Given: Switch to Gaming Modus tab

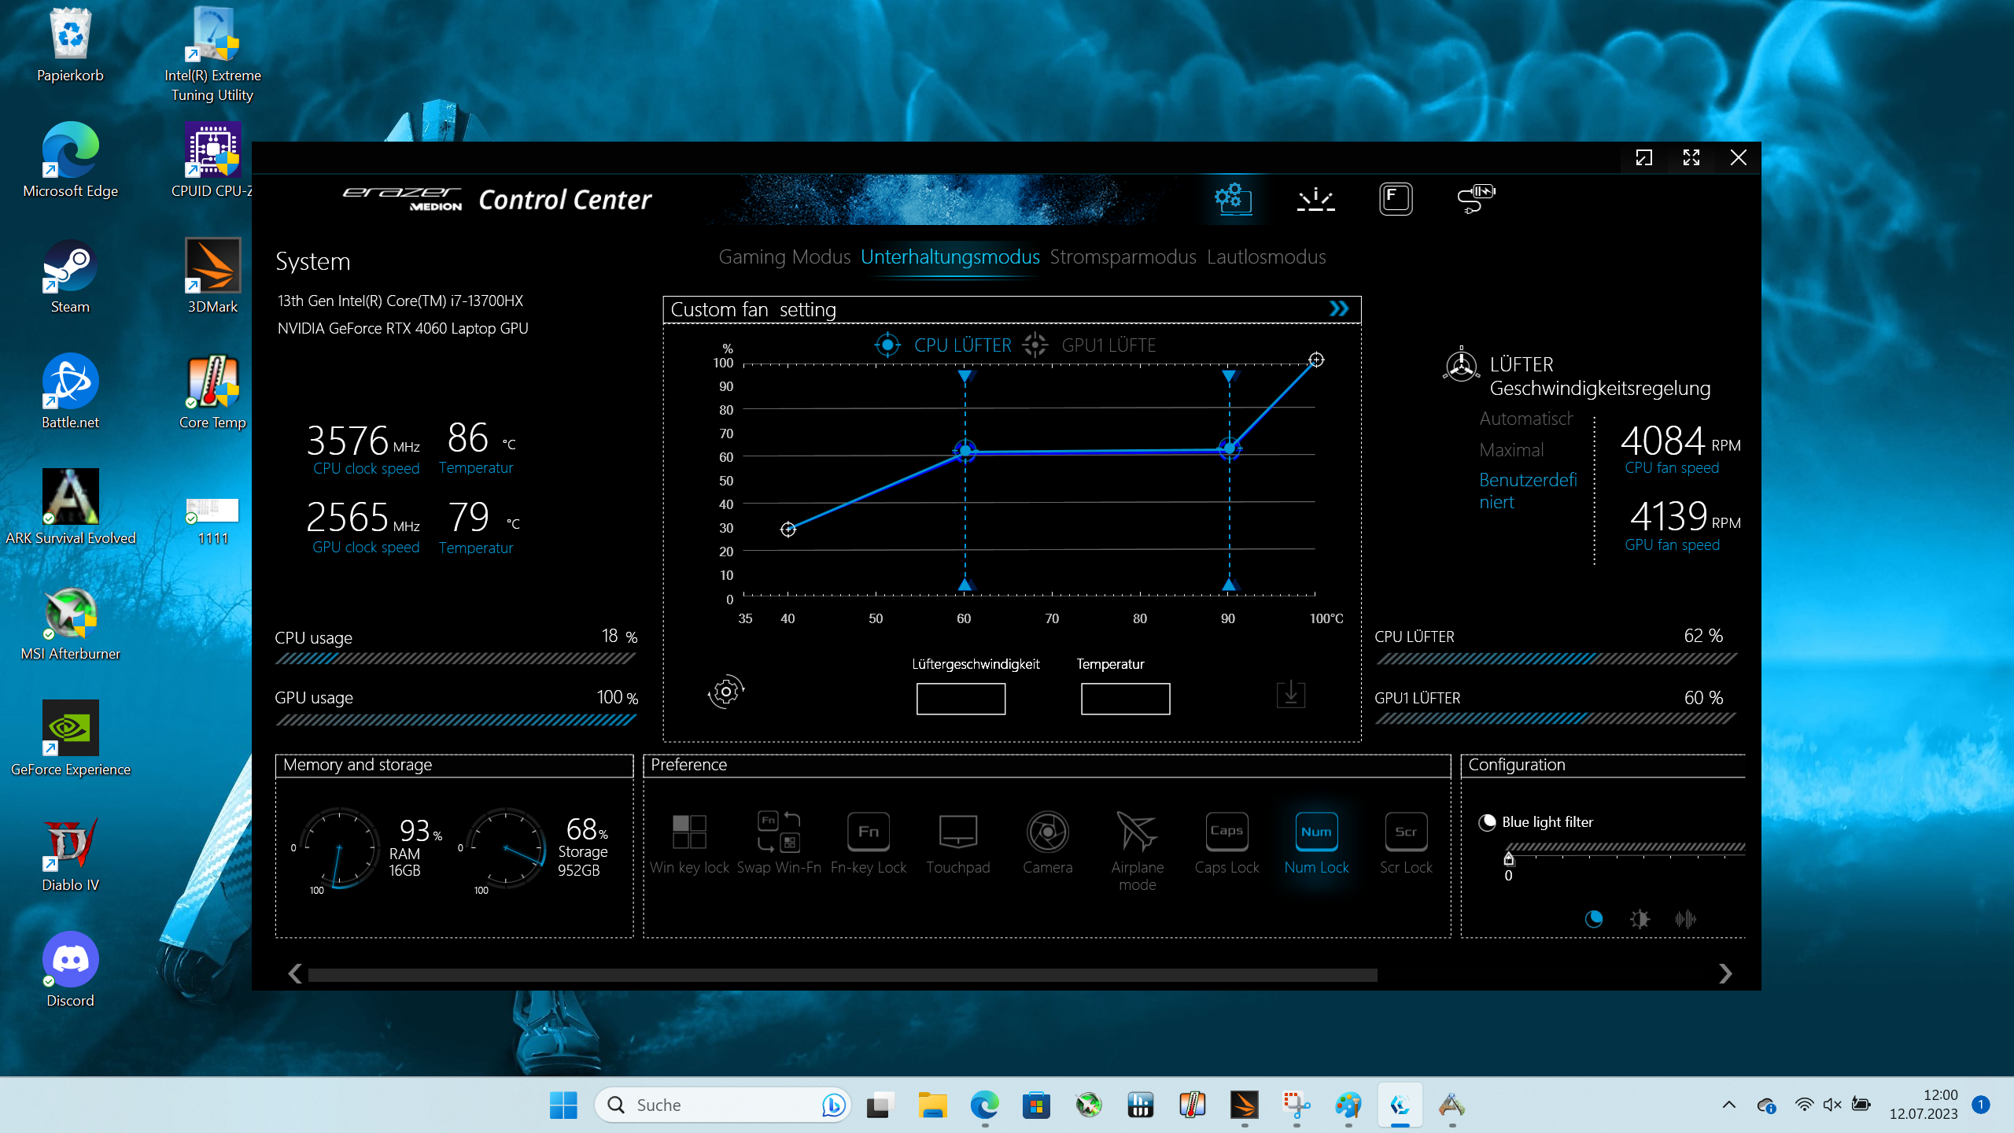Looking at the screenshot, I should [x=784, y=256].
